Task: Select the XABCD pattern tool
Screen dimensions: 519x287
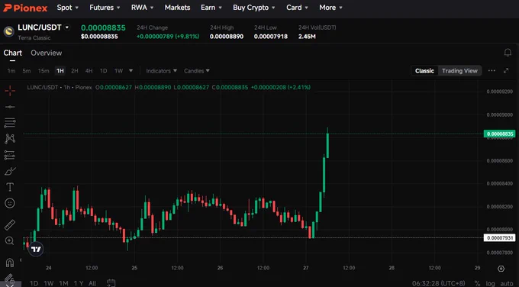Action: [10, 139]
